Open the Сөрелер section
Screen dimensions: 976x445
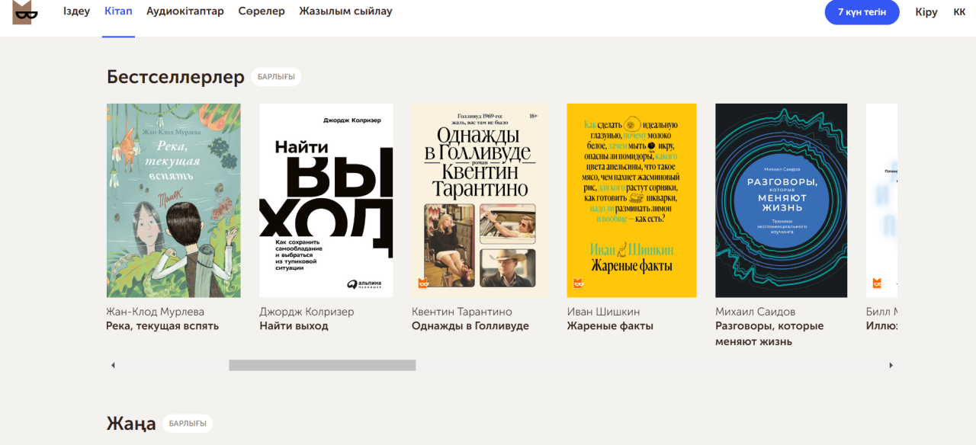[x=262, y=11]
